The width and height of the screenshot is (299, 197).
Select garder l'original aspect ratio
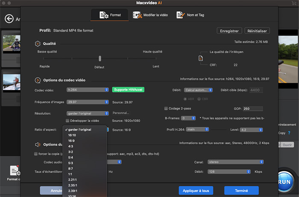coord(84,130)
